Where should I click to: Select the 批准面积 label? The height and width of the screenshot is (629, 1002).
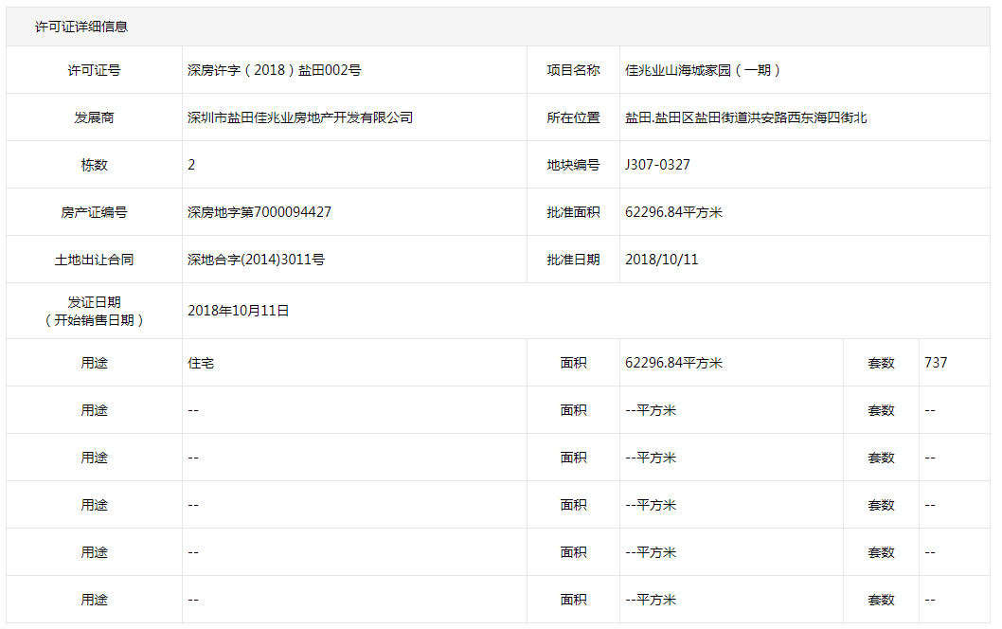[573, 212]
